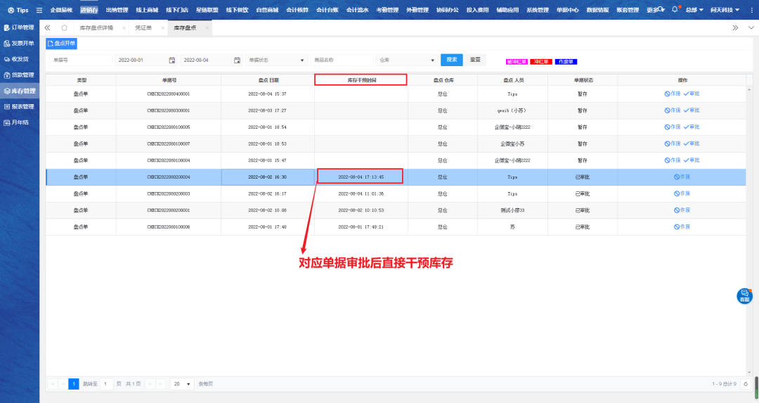
Task: Expand the 单据状态 dropdown filter
Action: coord(276,60)
